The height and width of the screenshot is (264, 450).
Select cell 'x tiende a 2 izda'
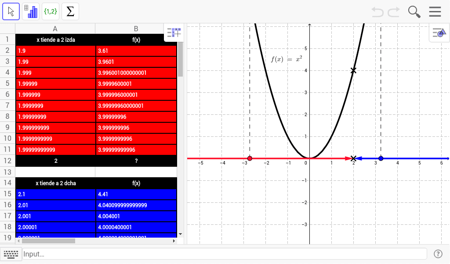click(56, 40)
